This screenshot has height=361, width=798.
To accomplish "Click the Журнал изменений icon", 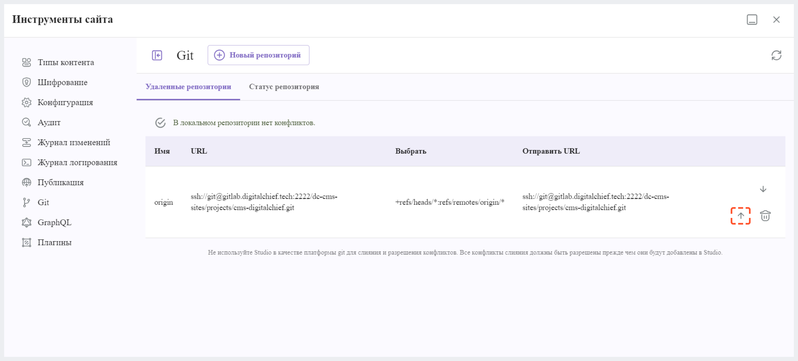I will tap(27, 142).
